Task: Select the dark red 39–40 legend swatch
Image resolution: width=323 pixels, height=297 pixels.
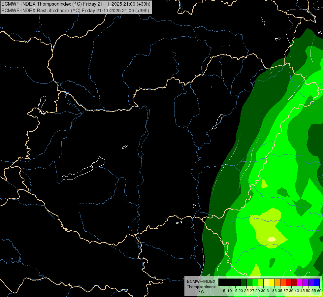Action: (294, 282)
